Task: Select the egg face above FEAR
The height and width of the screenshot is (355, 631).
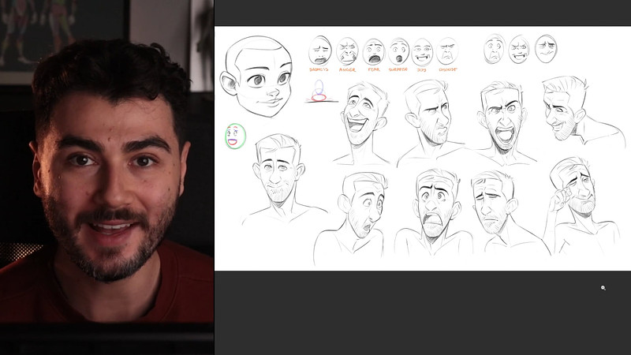Action: point(374,52)
